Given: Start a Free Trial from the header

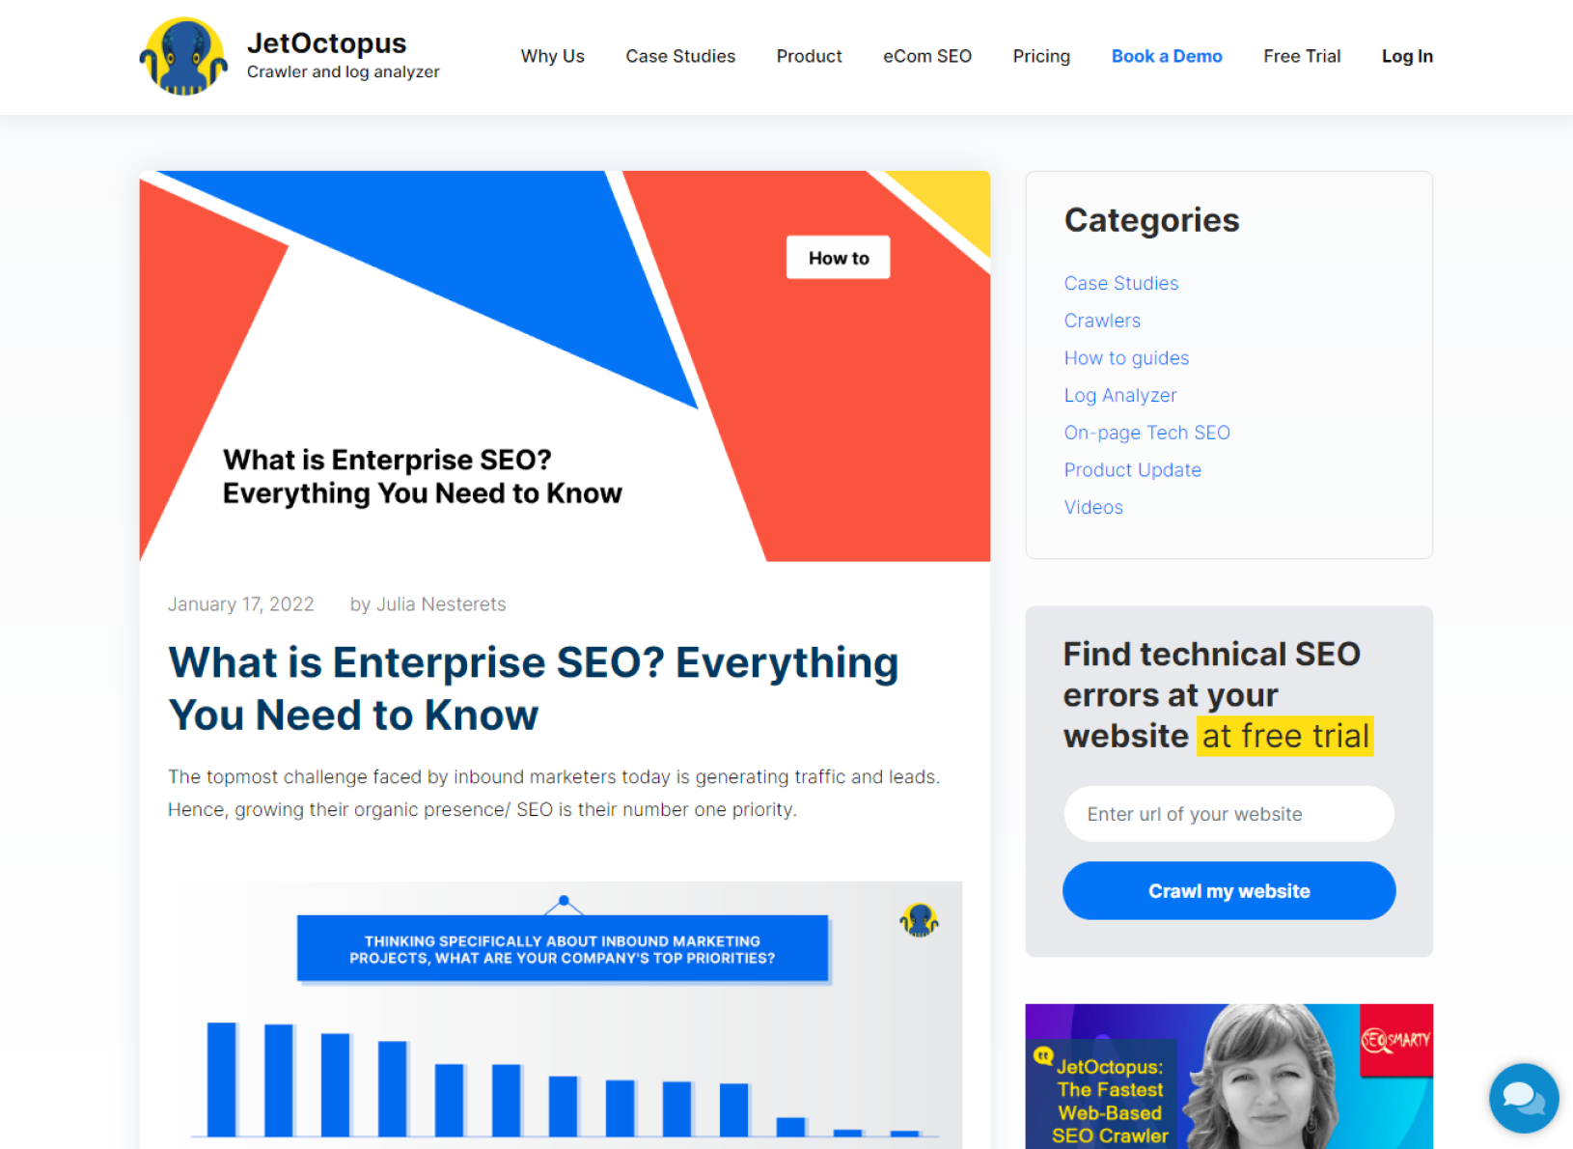Looking at the screenshot, I should [x=1301, y=57].
